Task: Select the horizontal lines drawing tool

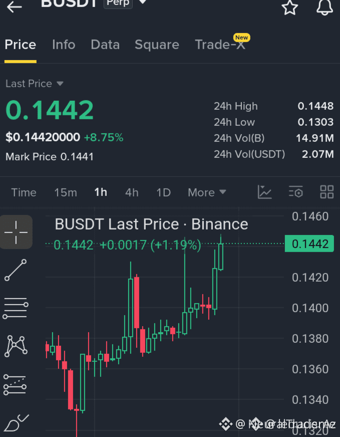Action: pos(16,308)
